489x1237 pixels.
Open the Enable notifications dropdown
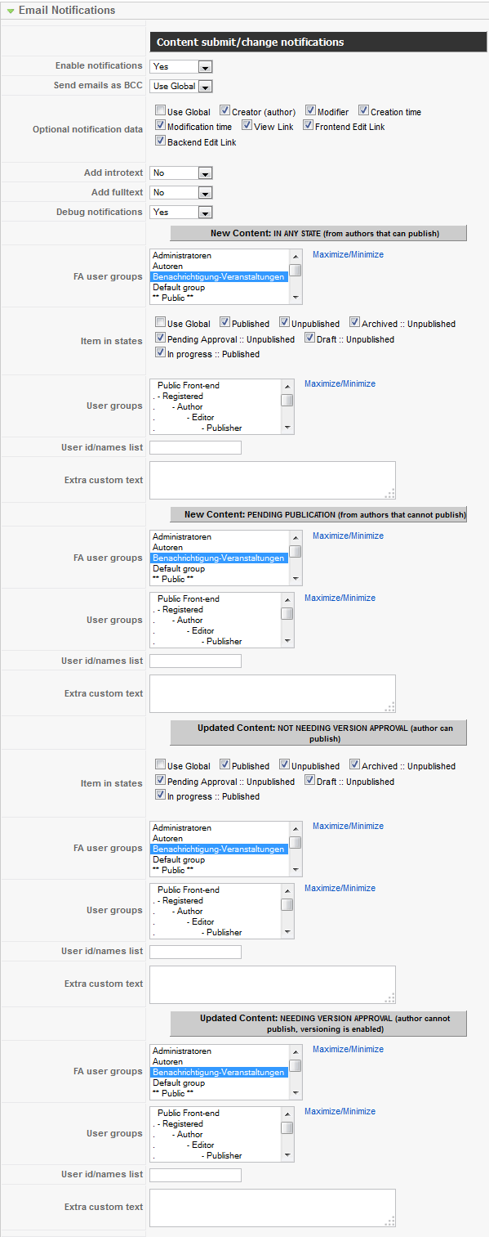[x=181, y=66]
